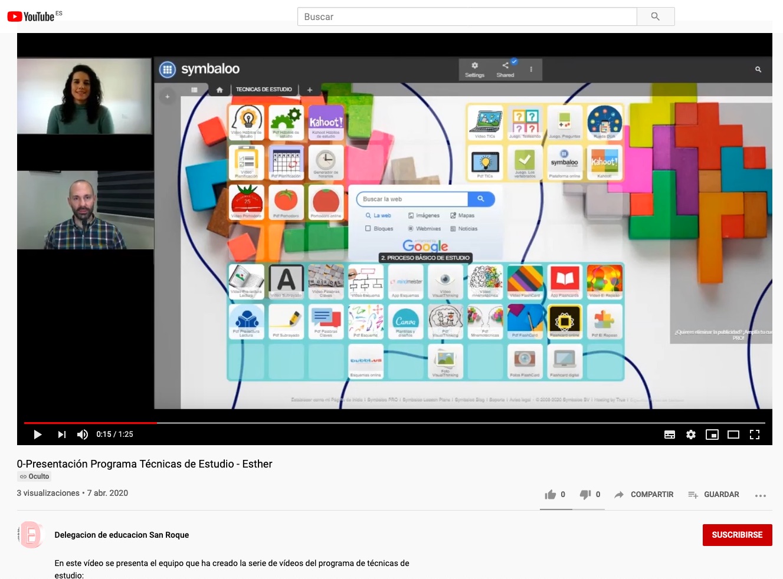Open the App Flashcards red book tile
The image size is (783, 579).
pos(565,281)
